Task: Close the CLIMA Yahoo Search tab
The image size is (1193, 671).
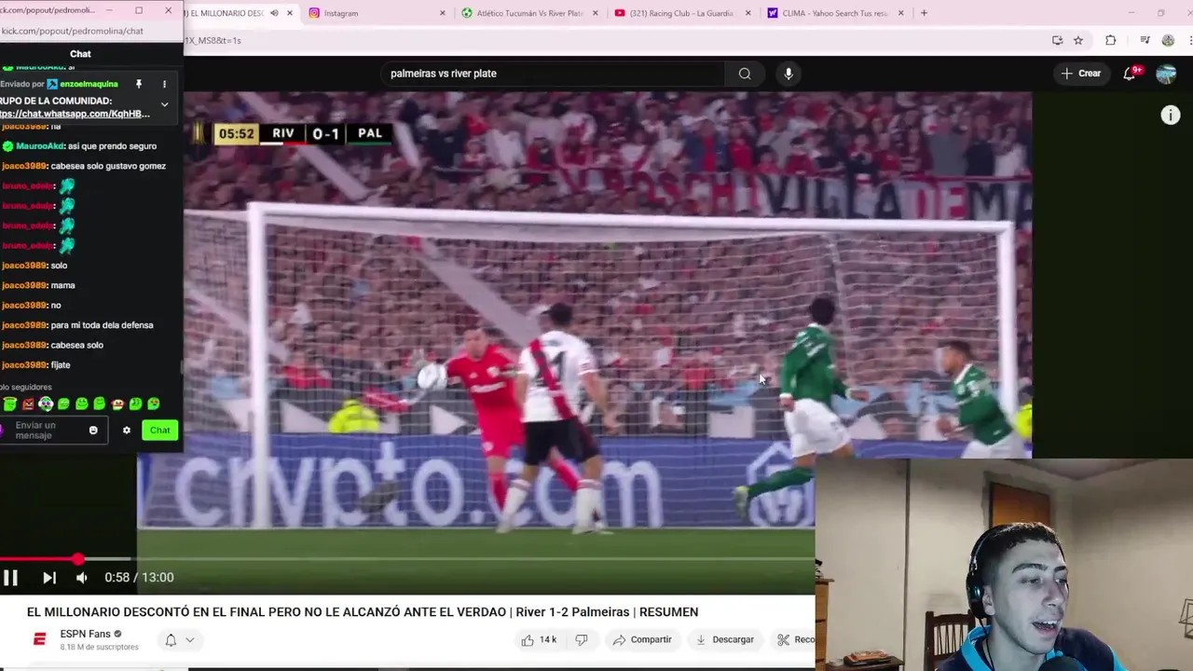Action: [x=900, y=13]
